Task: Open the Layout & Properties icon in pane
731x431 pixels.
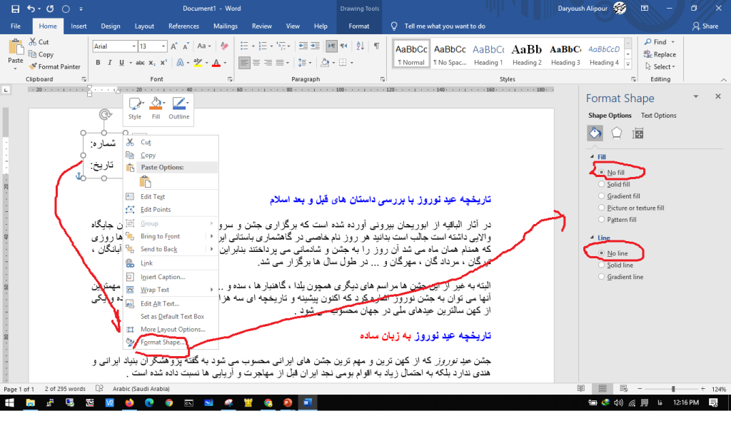Action: tap(638, 133)
